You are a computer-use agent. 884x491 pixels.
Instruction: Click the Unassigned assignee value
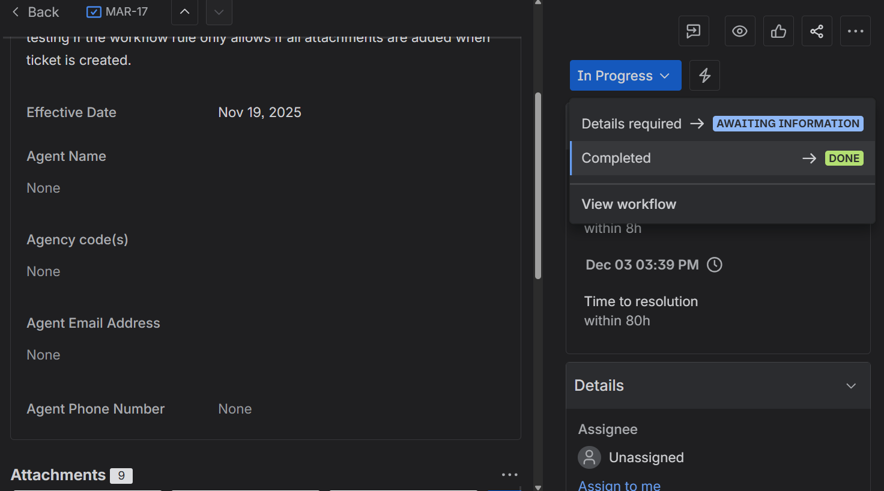coord(646,457)
